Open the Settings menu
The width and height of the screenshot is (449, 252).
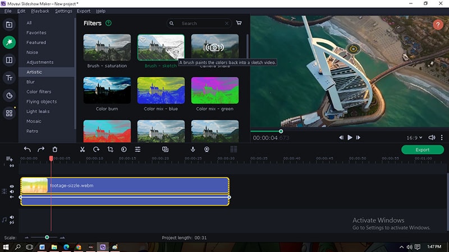pos(63,11)
